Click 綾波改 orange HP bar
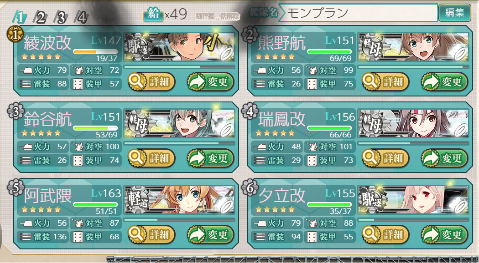 95,52
